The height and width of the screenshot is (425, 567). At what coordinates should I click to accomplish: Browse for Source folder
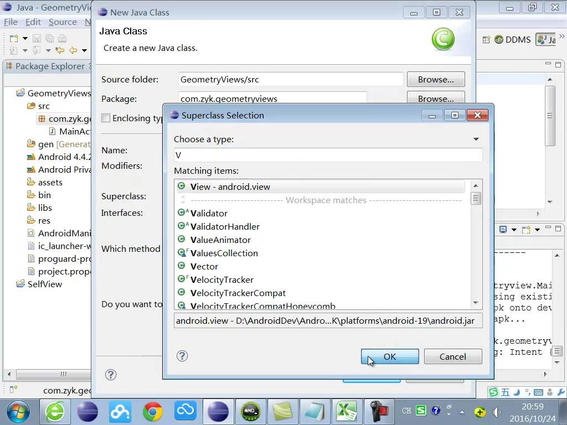point(436,79)
